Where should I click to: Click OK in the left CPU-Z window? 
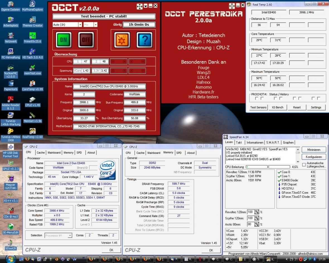click(111, 250)
